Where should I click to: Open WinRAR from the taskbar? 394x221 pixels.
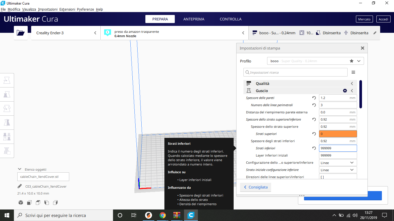177,215
